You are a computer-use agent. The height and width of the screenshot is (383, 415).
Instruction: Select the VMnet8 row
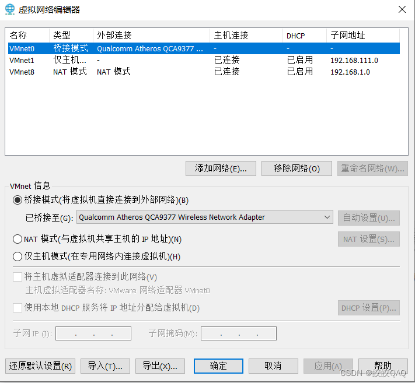click(x=204, y=72)
